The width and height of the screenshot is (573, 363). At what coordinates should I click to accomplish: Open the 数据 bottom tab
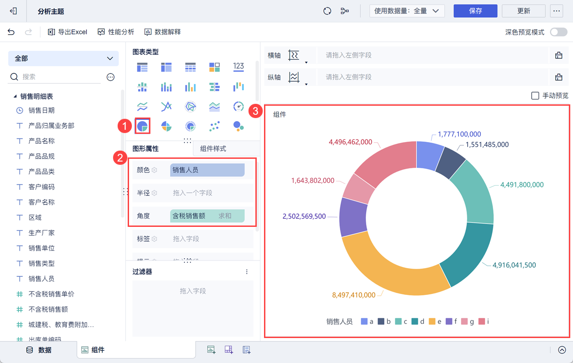[x=39, y=350]
